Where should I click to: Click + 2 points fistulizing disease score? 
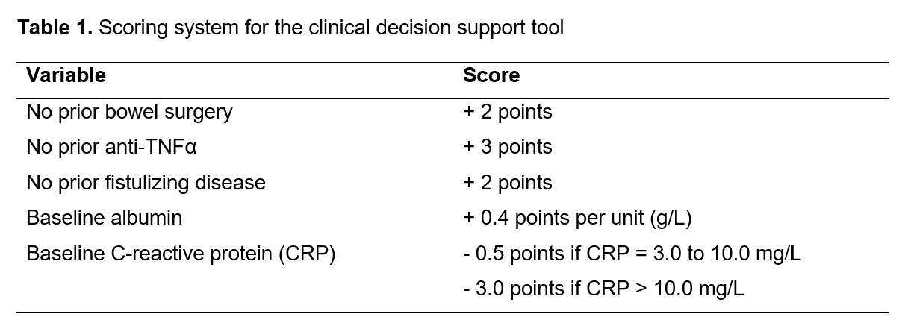[x=508, y=183]
